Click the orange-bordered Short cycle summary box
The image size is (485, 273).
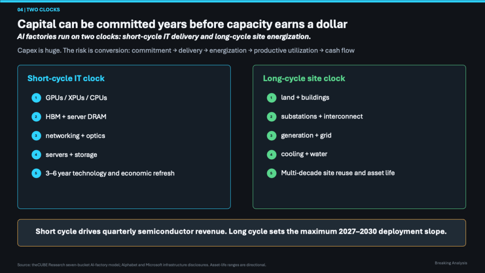click(x=242, y=233)
